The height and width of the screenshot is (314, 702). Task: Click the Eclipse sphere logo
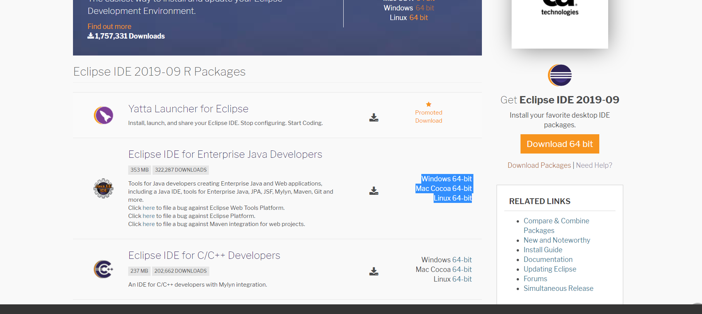[560, 75]
